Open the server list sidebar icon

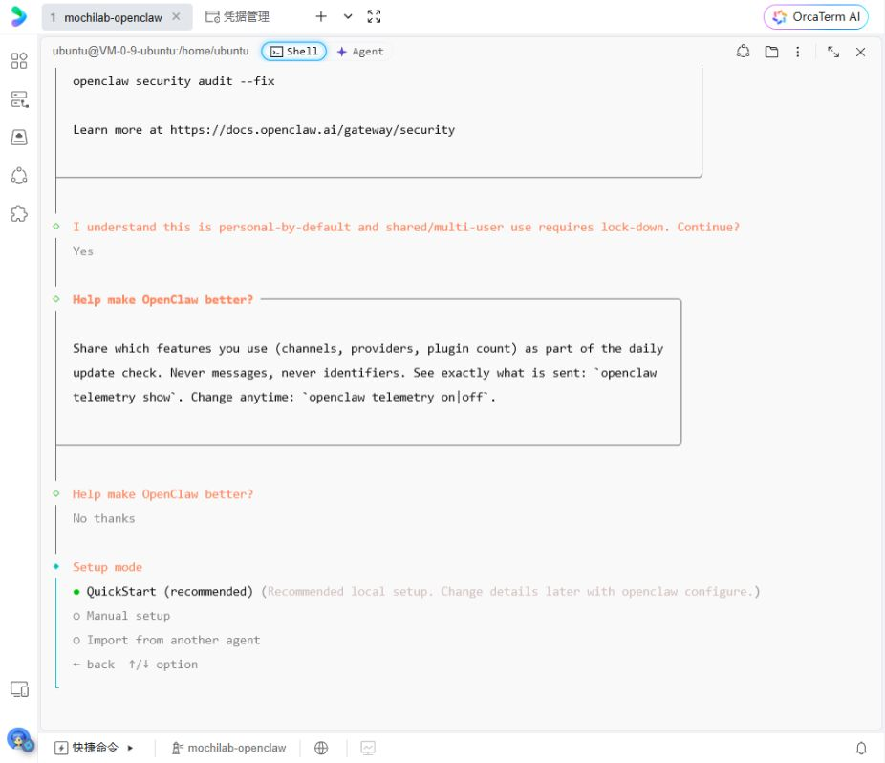pyautogui.click(x=19, y=99)
